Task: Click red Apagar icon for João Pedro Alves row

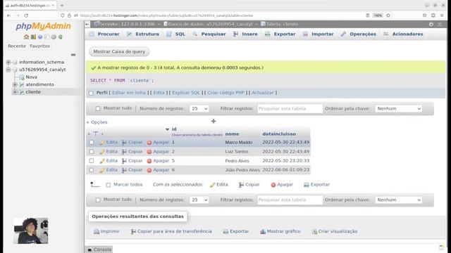Action: 149,170
